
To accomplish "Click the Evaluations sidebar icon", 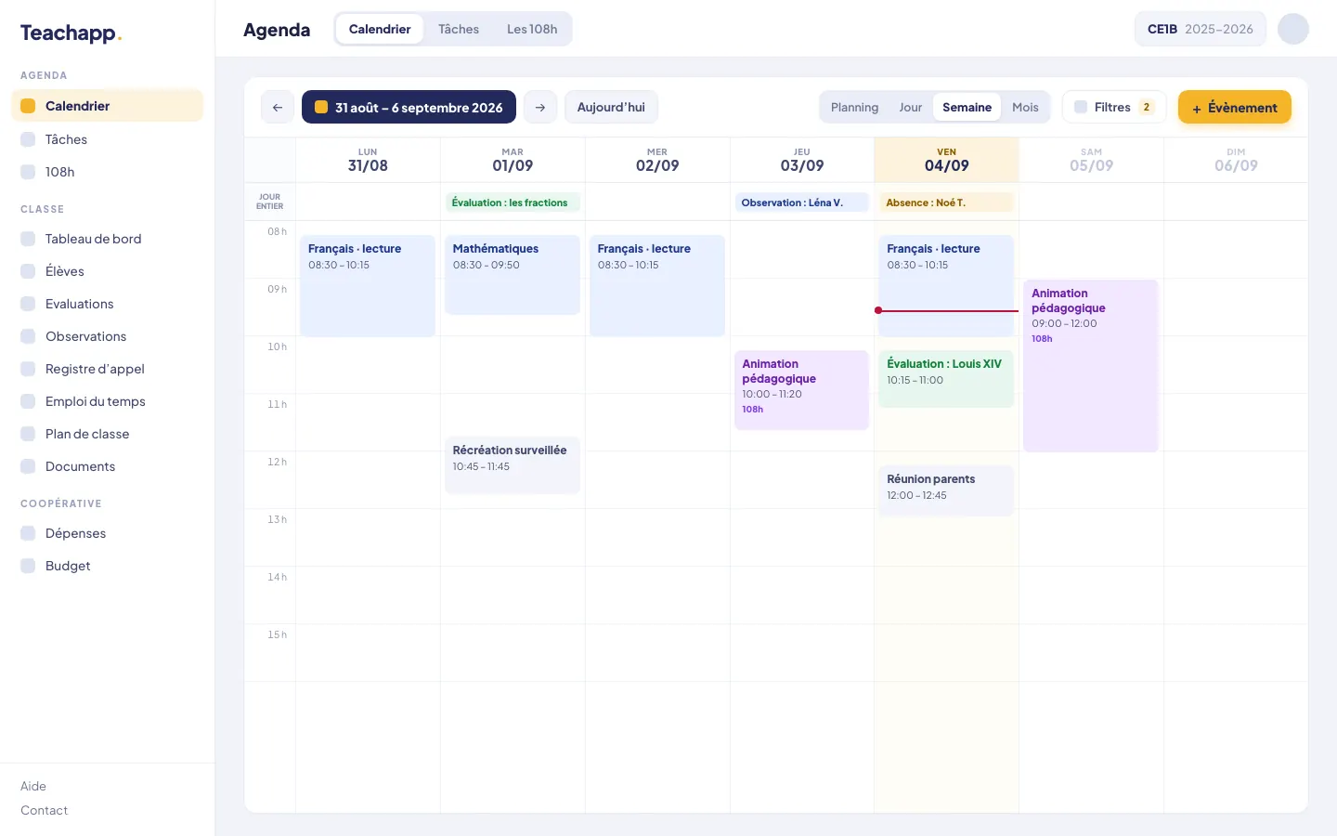I will (x=28, y=304).
